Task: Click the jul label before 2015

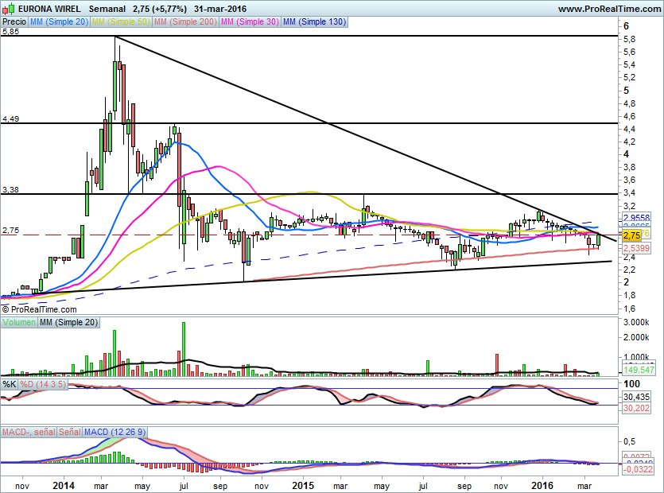Action: coord(184,486)
